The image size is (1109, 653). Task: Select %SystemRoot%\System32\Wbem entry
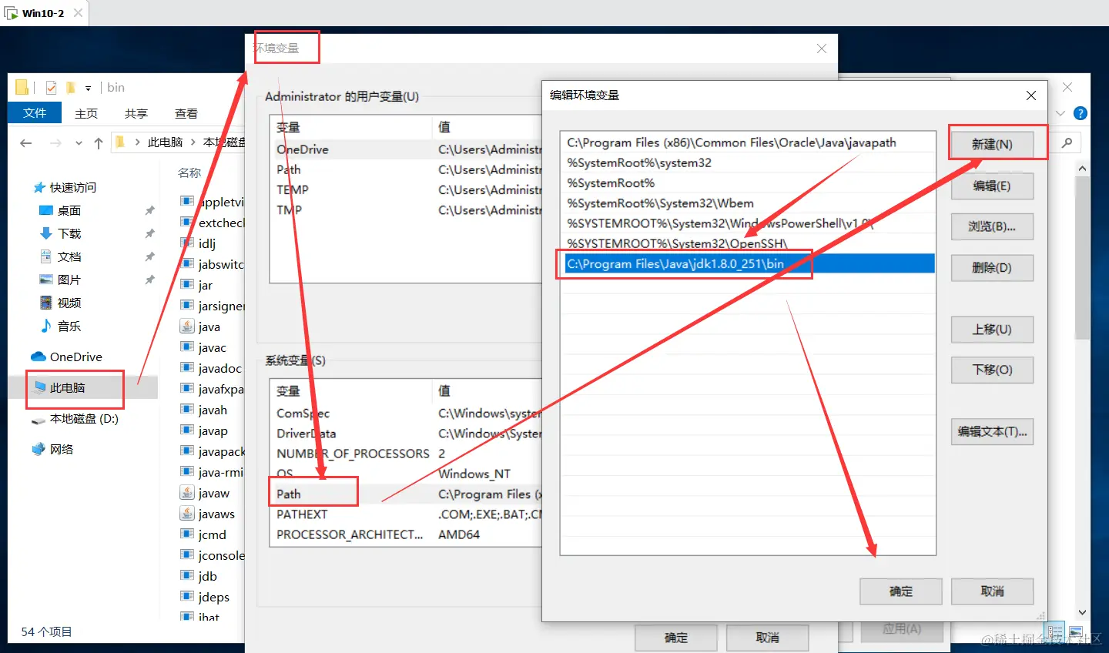[747, 203]
